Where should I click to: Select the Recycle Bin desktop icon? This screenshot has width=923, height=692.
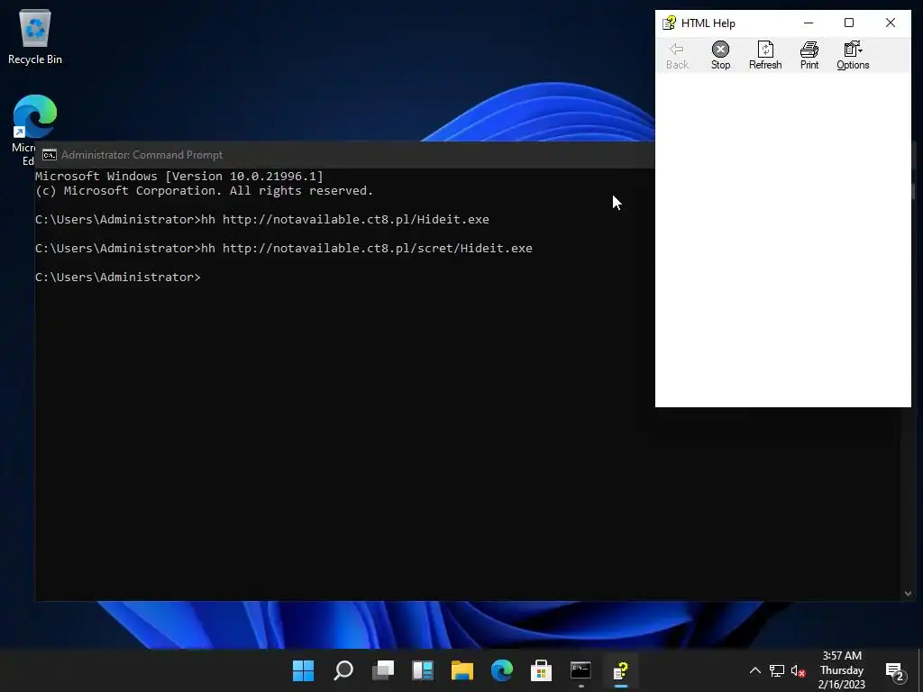pyautogui.click(x=35, y=37)
